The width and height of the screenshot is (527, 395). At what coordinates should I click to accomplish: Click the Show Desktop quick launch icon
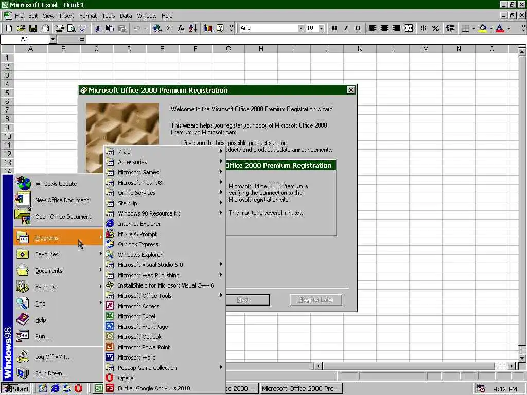(43, 388)
